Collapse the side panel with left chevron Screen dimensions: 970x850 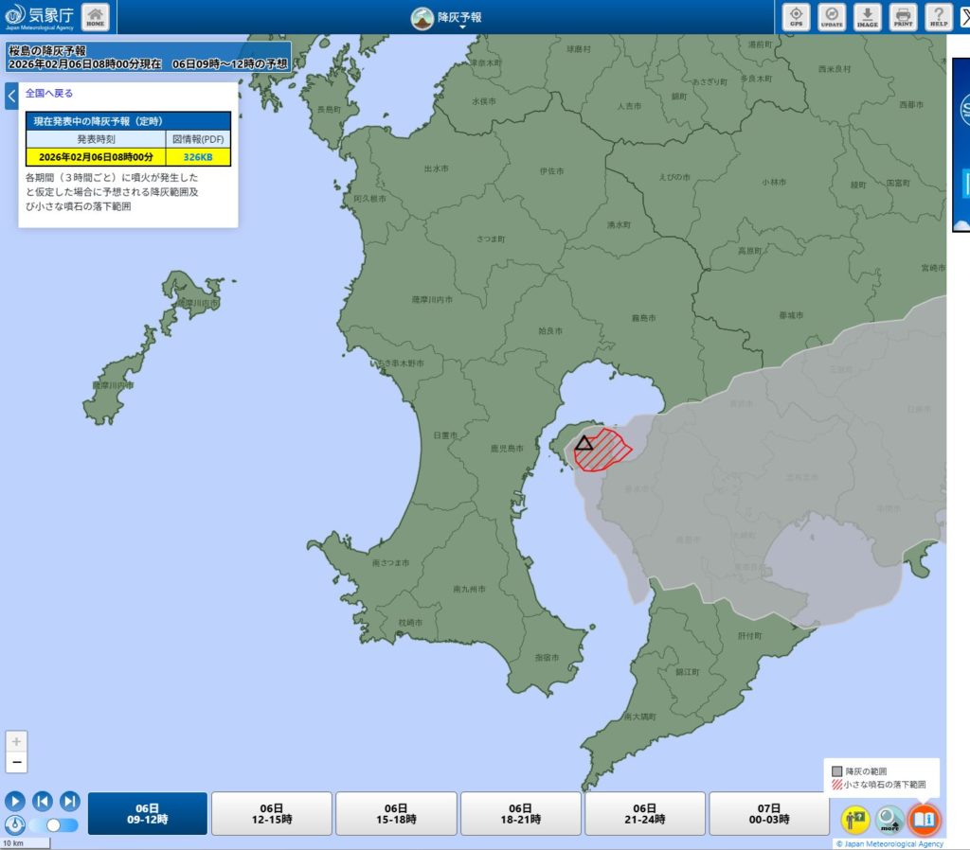11,96
